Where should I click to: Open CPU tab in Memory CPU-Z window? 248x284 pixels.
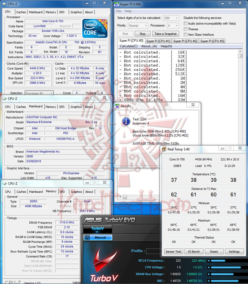tap(8, 192)
